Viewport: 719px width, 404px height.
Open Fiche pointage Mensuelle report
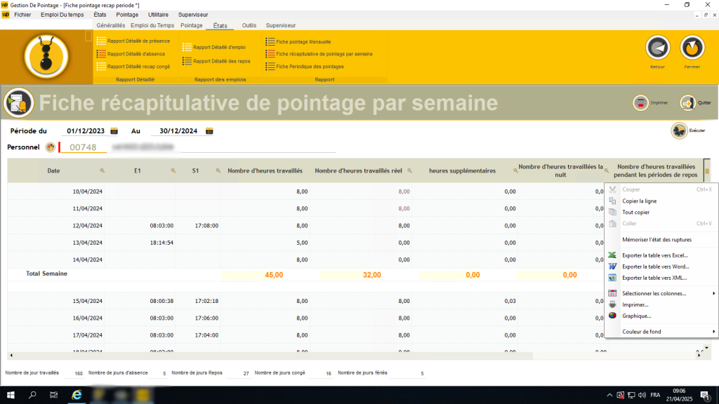pyautogui.click(x=304, y=41)
